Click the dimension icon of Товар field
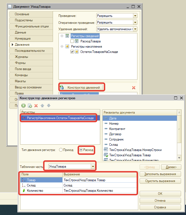This screenshot has height=215, width=186. (24, 180)
